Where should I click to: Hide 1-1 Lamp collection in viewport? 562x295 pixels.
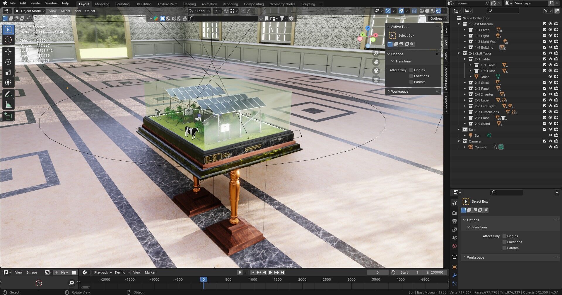pyautogui.click(x=551, y=30)
